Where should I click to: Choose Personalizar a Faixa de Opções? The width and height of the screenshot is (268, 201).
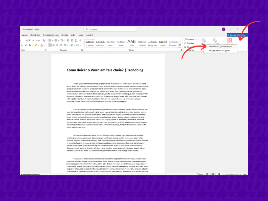pyautogui.click(x=220, y=47)
